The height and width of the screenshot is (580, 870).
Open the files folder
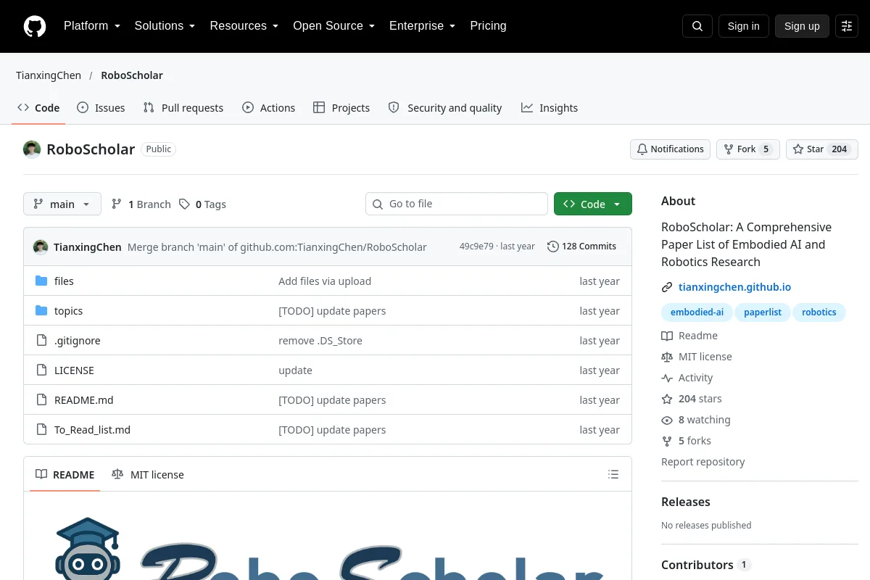coord(64,281)
